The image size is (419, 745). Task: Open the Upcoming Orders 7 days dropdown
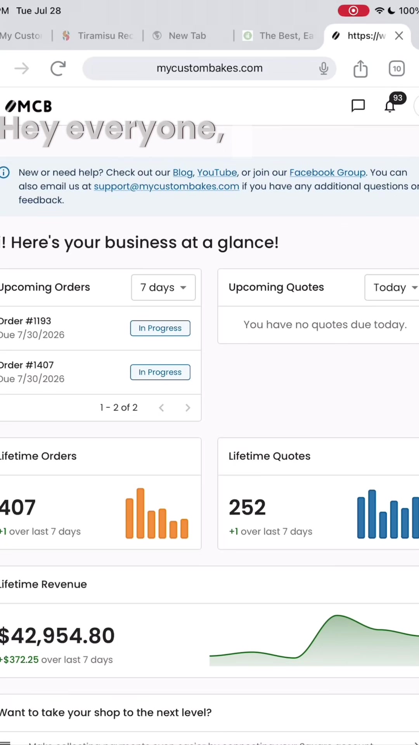(x=163, y=288)
